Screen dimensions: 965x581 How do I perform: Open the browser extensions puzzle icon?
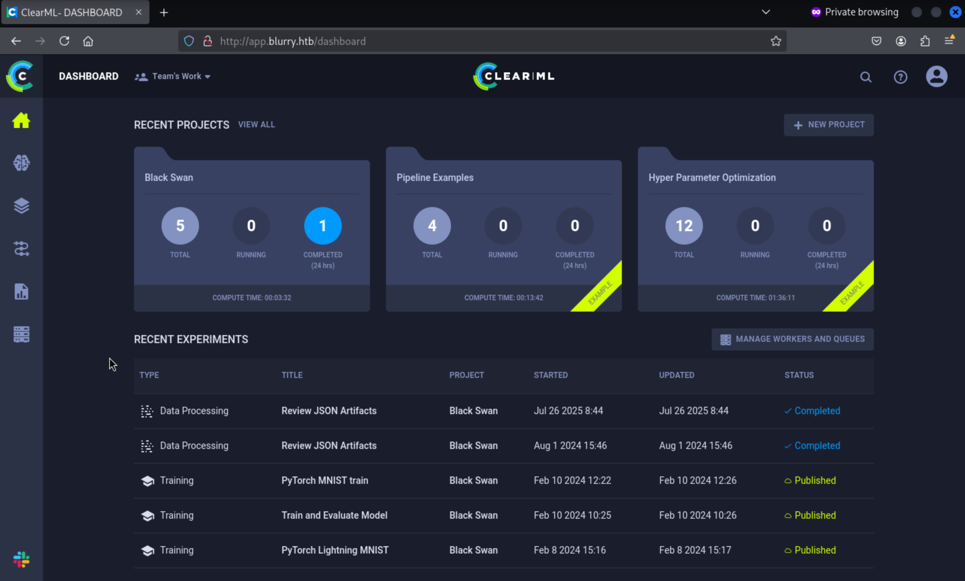coord(925,41)
